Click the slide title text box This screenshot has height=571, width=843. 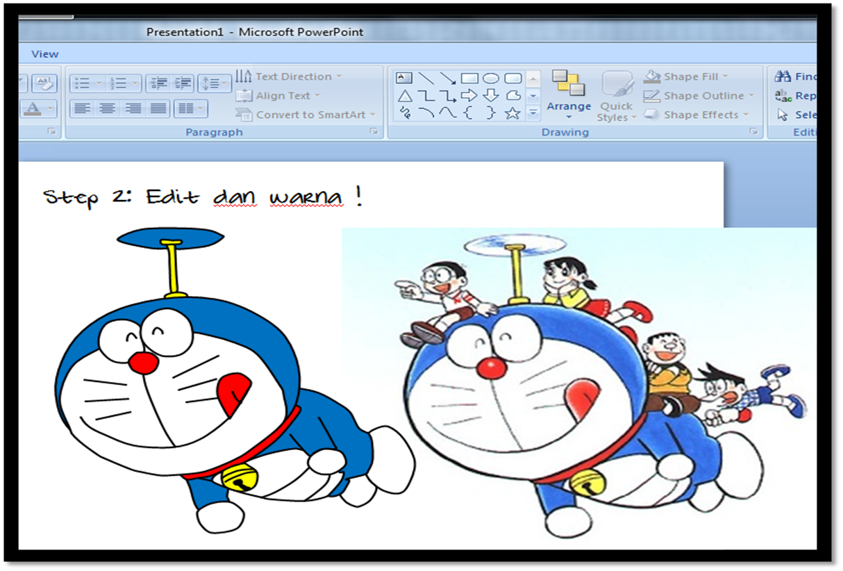click(x=202, y=198)
